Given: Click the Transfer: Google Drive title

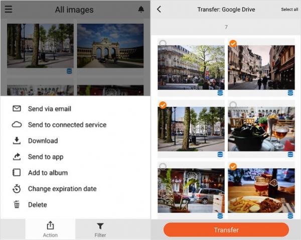Looking at the screenshot, I should (226, 9).
